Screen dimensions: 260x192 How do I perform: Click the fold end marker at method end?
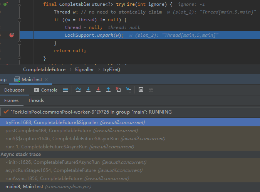coord(19,58)
